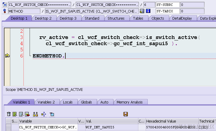Open the Tables tab
Viewport: 216px width, 131px height.
coord(138,18)
